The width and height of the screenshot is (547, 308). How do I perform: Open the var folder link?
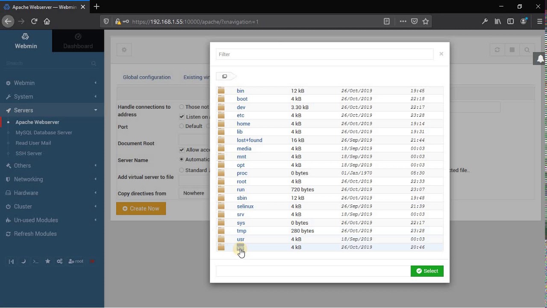tap(240, 247)
